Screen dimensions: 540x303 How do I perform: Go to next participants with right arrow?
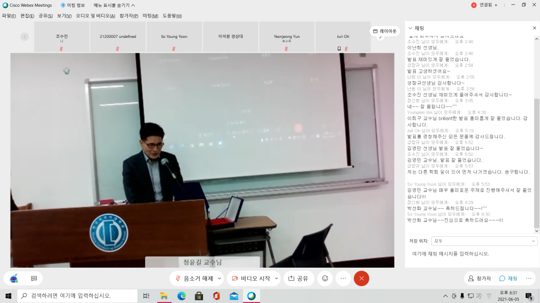tap(380, 37)
